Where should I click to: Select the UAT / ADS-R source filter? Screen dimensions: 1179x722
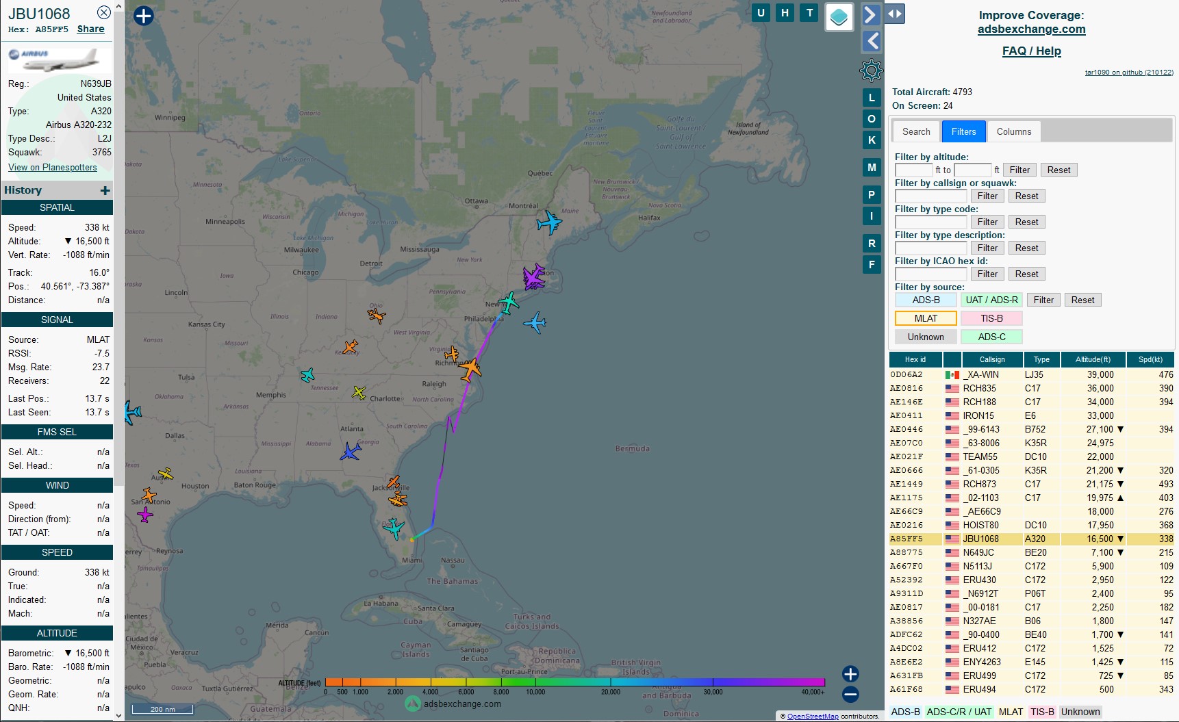pos(991,300)
